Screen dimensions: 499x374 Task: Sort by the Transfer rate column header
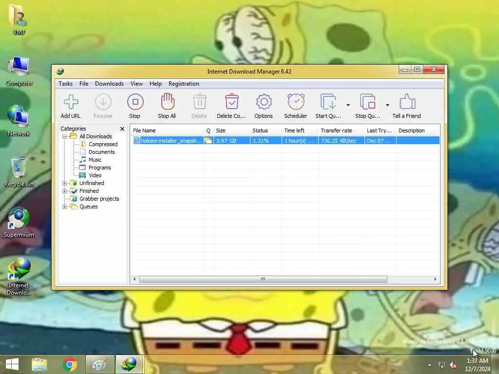pos(342,131)
